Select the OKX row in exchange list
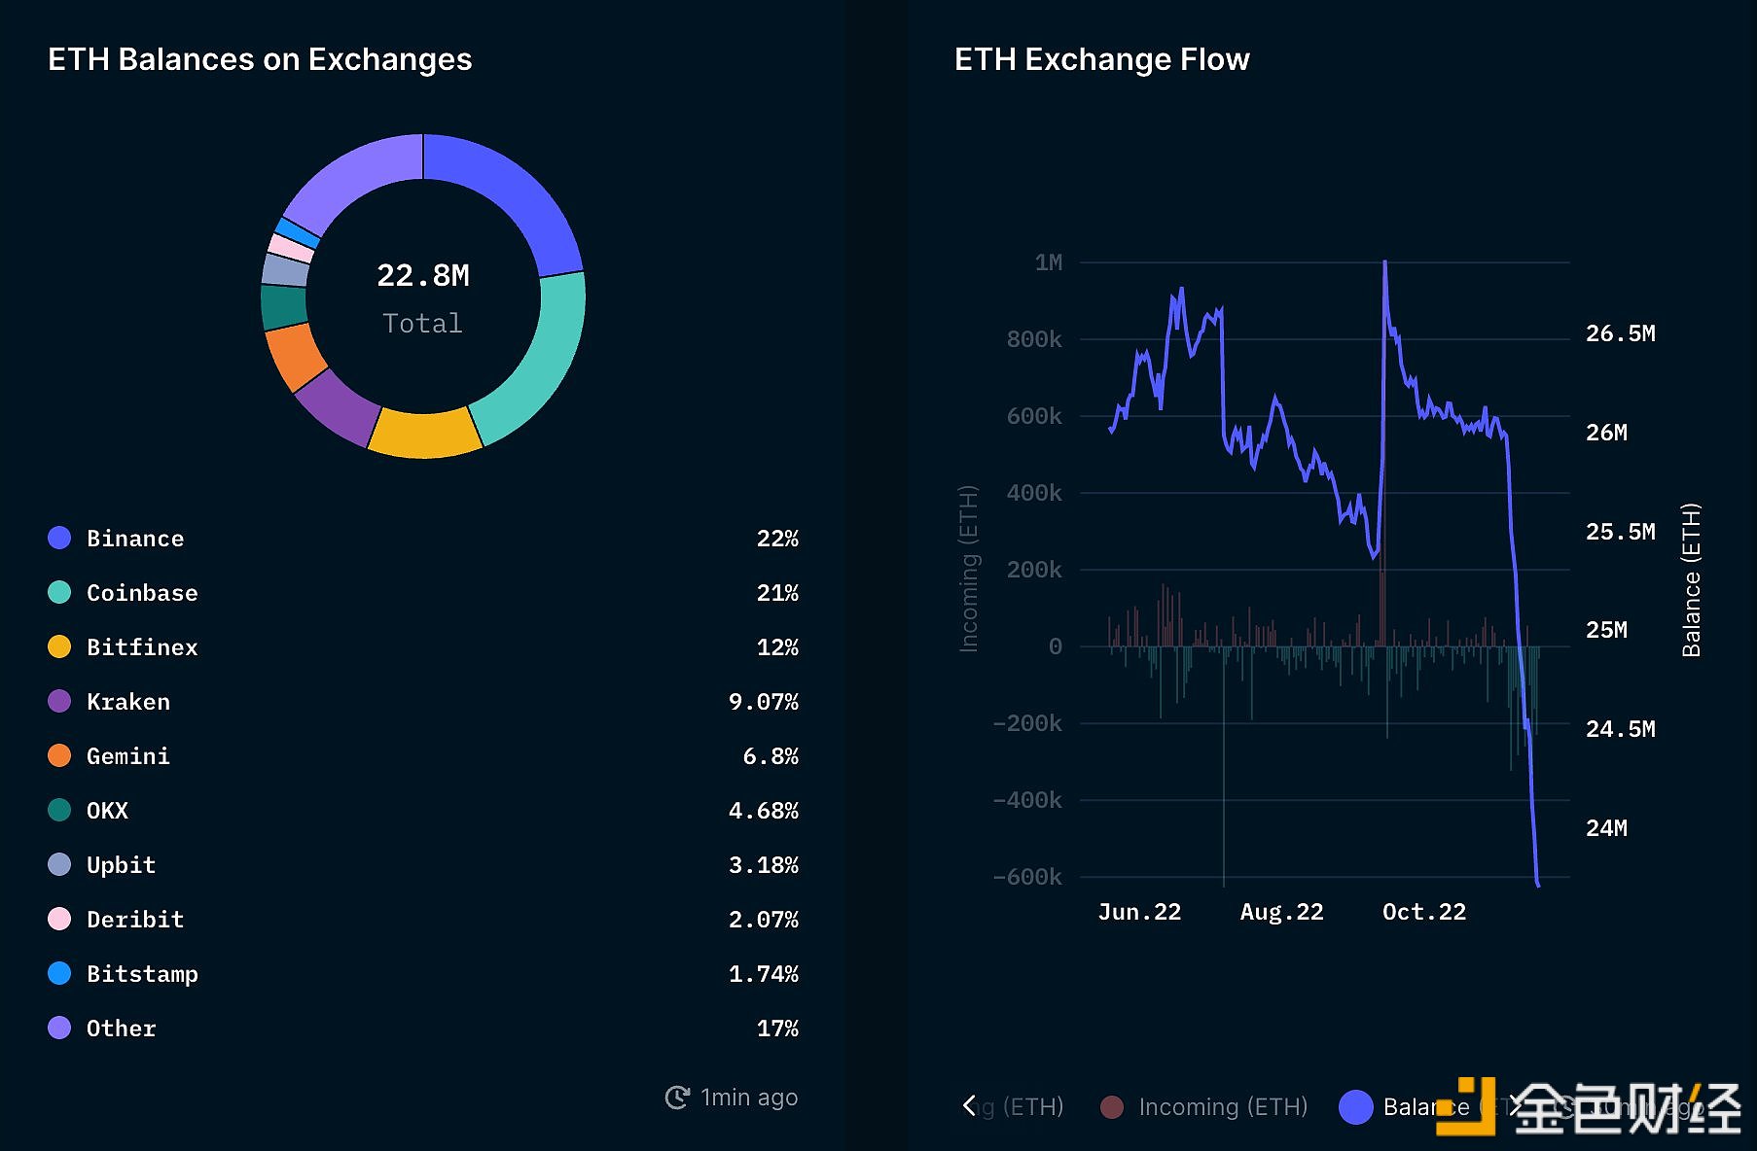The height and width of the screenshot is (1151, 1757). coord(422,810)
